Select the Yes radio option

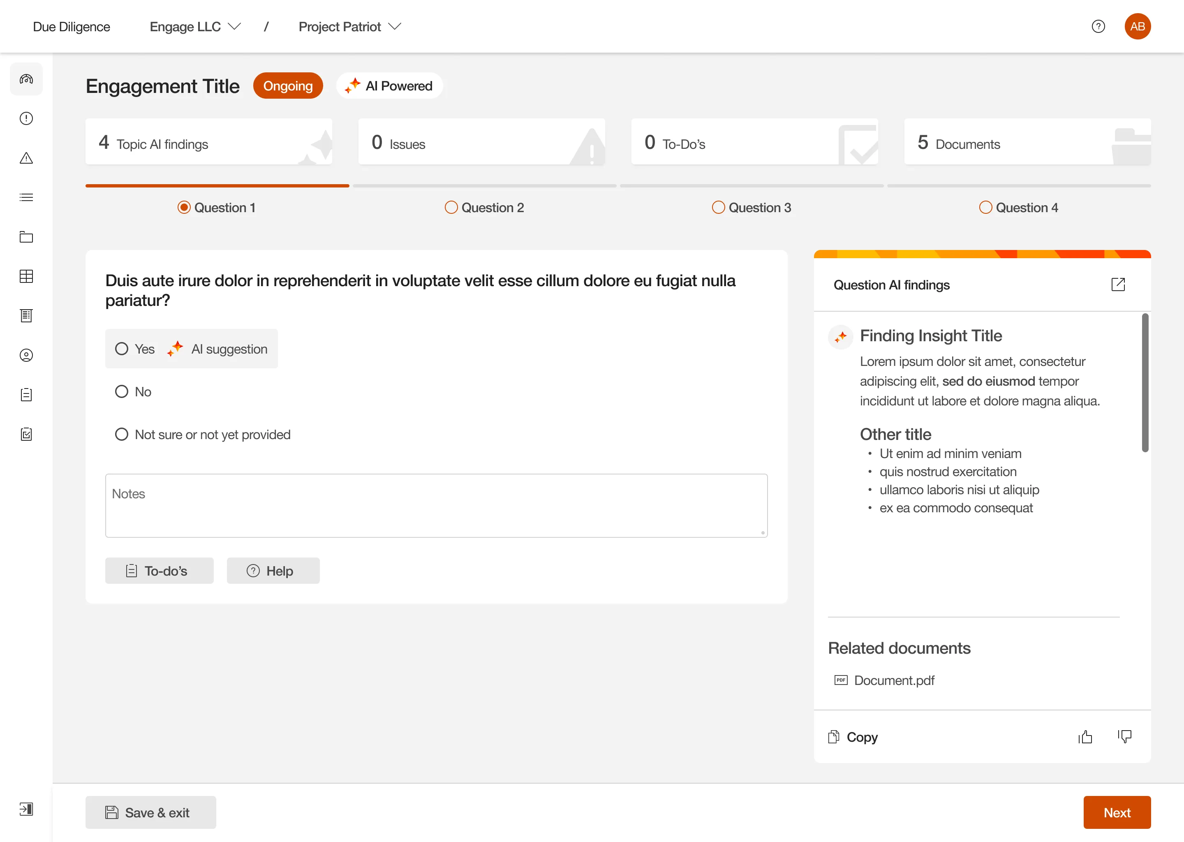(122, 349)
